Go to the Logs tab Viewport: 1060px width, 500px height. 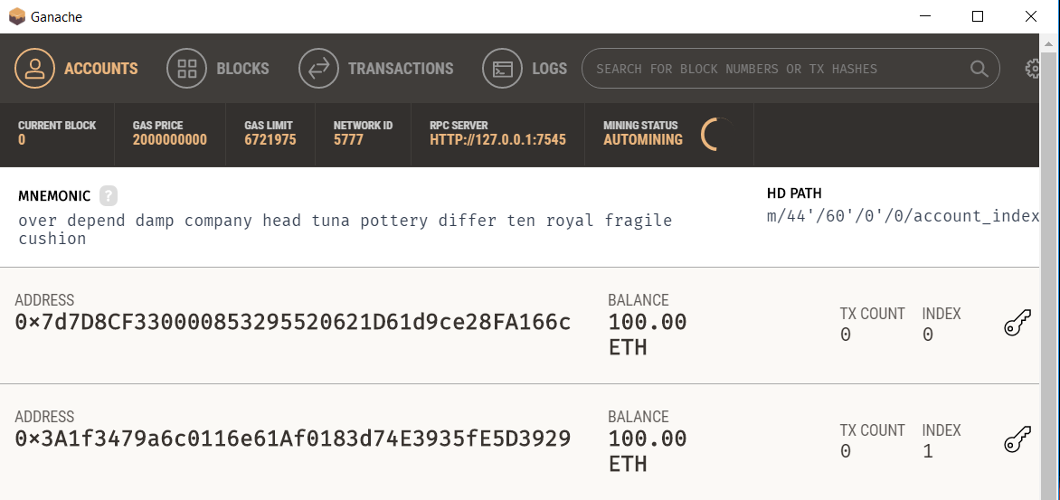coord(549,69)
